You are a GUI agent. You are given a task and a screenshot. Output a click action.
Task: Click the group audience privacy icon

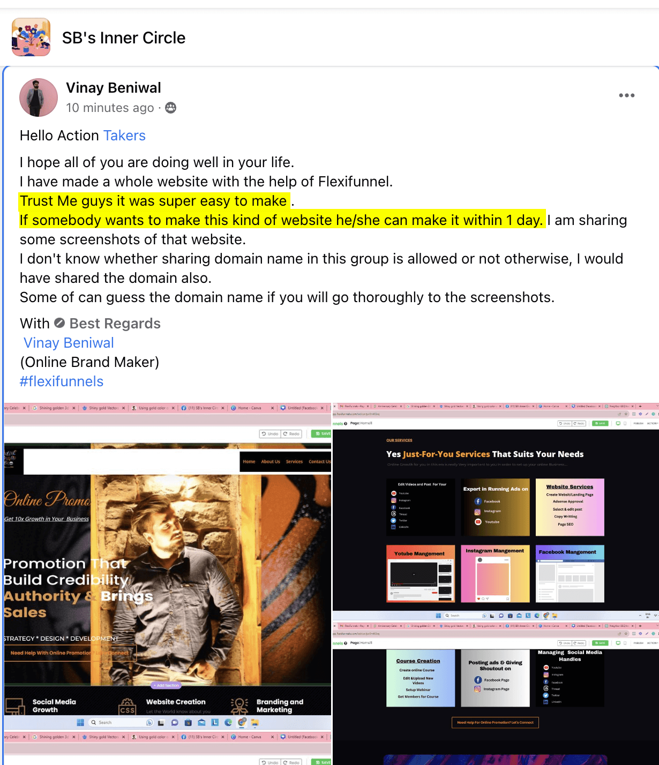coord(170,108)
